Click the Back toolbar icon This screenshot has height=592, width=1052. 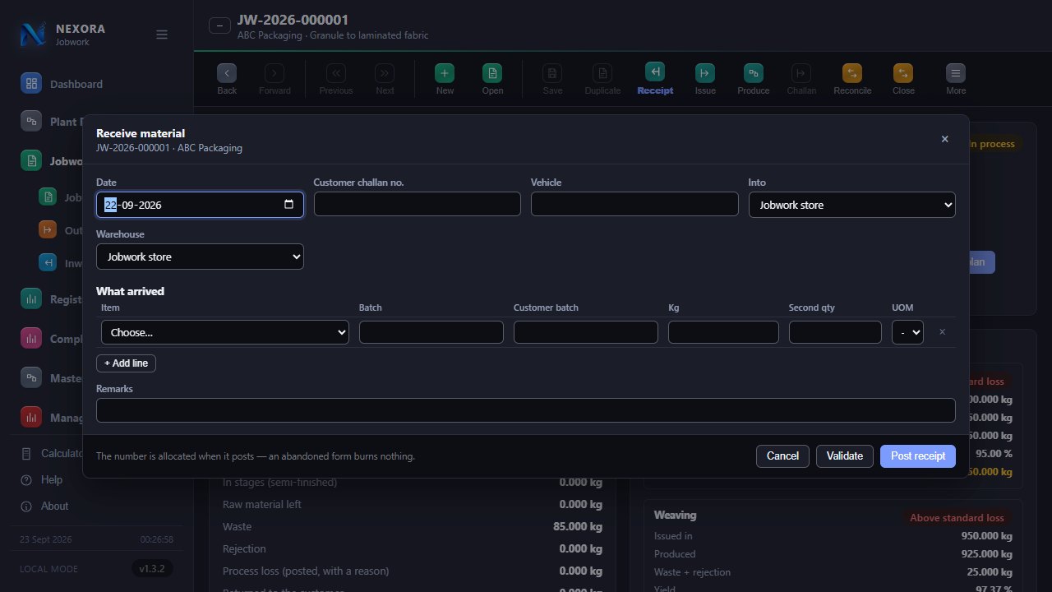[227, 72]
